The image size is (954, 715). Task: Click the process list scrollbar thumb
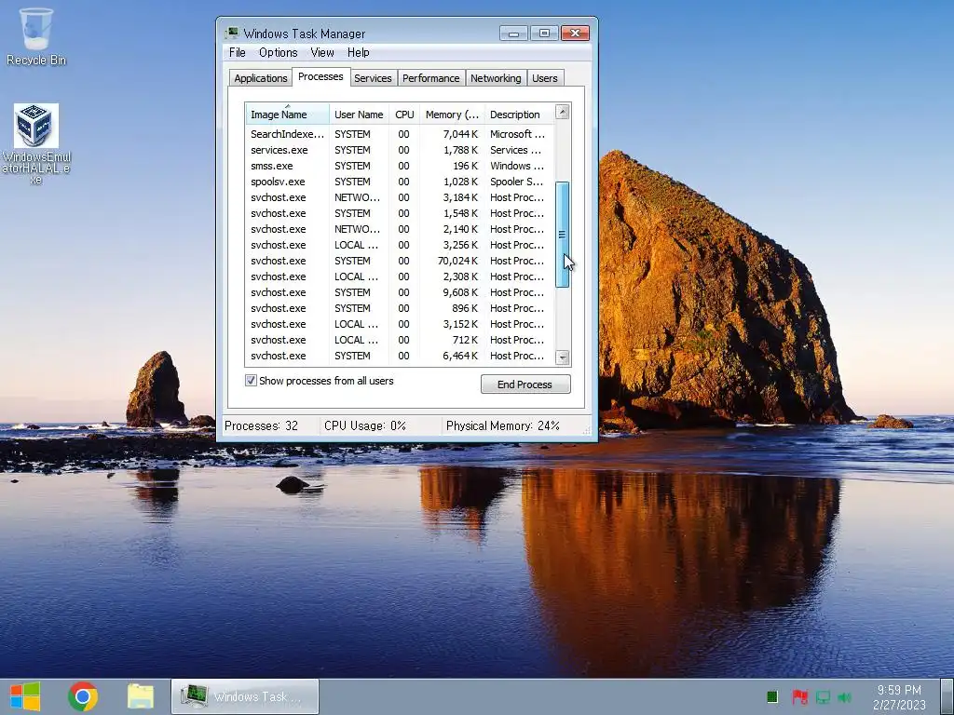click(x=562, y=234)
